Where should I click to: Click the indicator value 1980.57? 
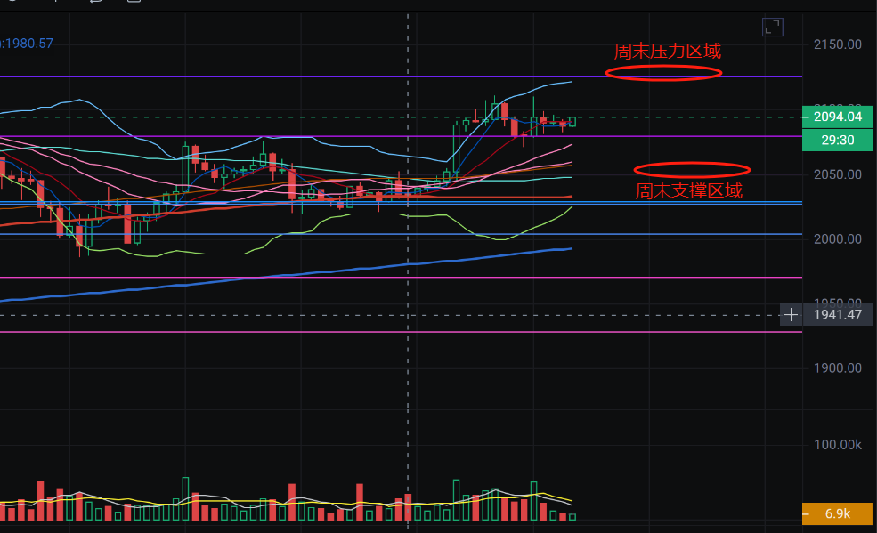point(28,44)
